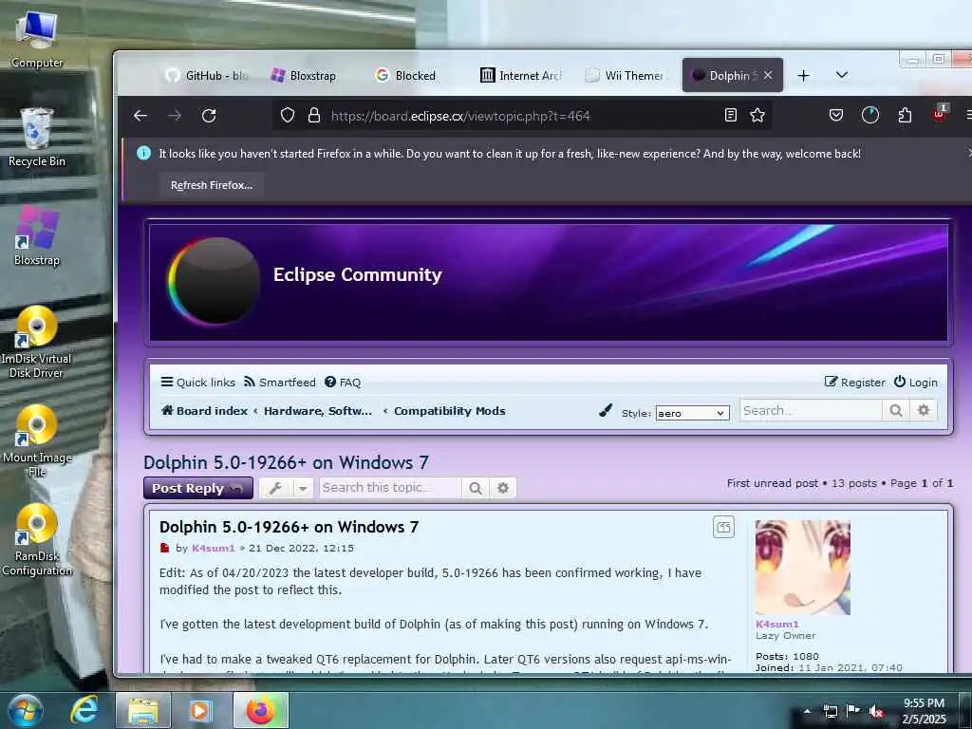Click the Post Reply button
Image resolution: width=972 pixels, height=729 pixels.
point(197,488)
